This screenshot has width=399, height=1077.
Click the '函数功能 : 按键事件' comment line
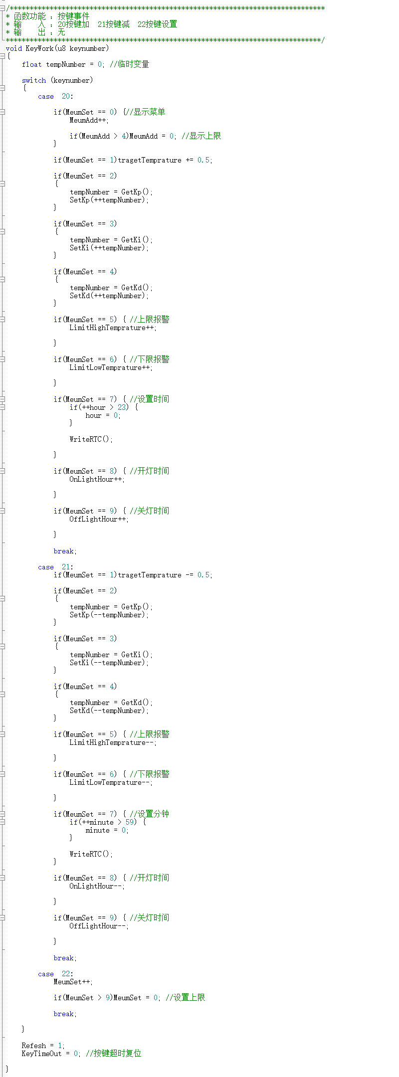click(x=47, y=16)
